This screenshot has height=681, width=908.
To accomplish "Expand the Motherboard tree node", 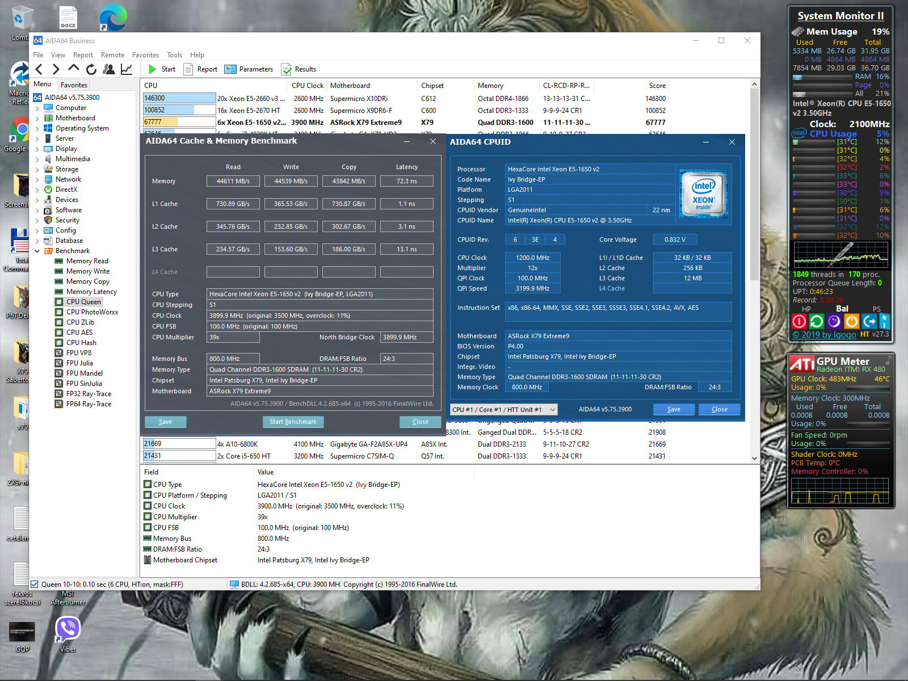I will [x=37, y=118].
